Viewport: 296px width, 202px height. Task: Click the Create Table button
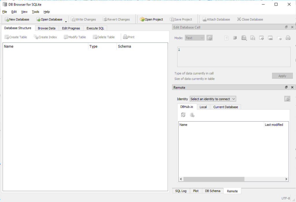16,37
